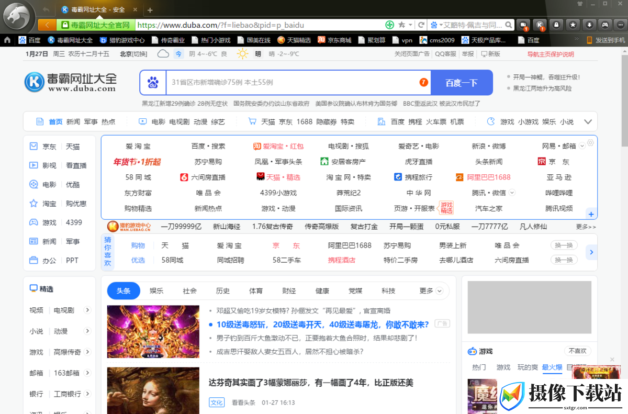
Task: Click 导航主页保护说明 red link
Action: click(x=551, y=54)
